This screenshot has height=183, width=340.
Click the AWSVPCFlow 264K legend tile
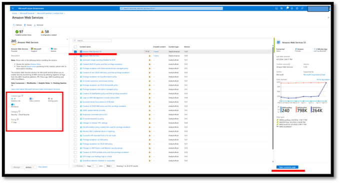point(317,110)
